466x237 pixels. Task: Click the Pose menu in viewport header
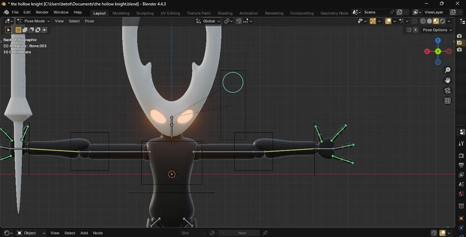(89, 21)
